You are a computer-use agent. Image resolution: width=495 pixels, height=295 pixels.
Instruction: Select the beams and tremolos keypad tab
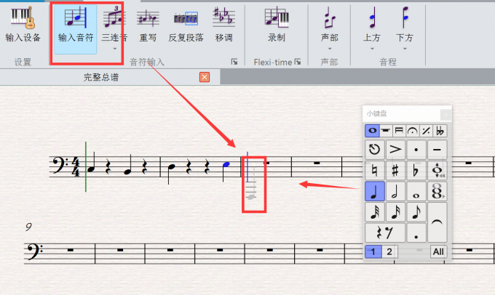[399, 131]
